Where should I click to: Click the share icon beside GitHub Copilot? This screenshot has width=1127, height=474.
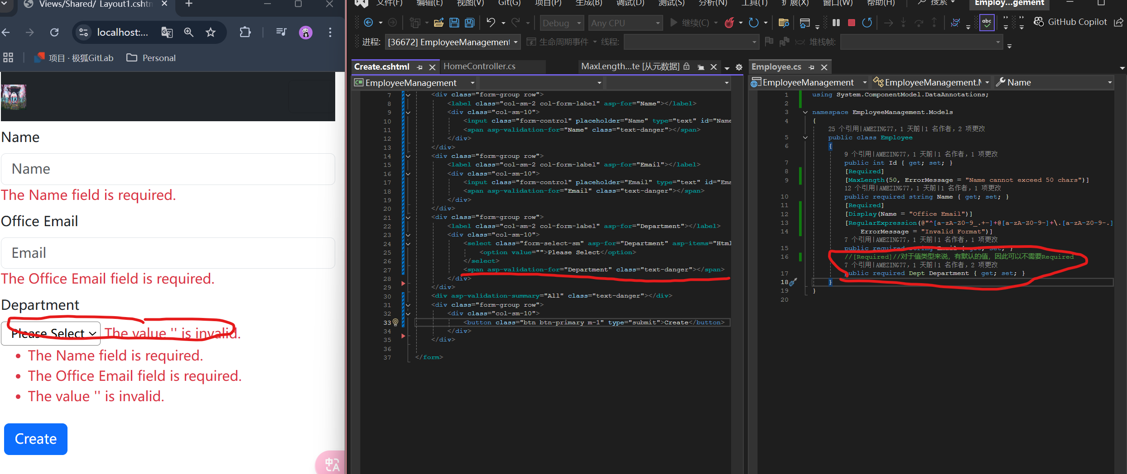pyautogui.click(x=1118, y=22)
